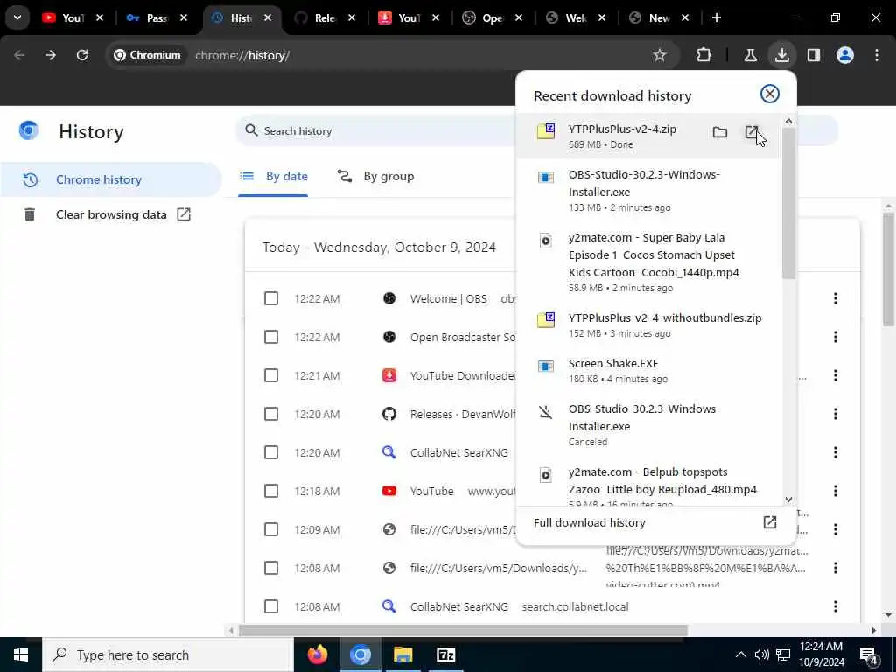The height and width of the screenshot is (672, 896).
Task: Open File Explorer from the taskbar
Action: click(402, 654)
